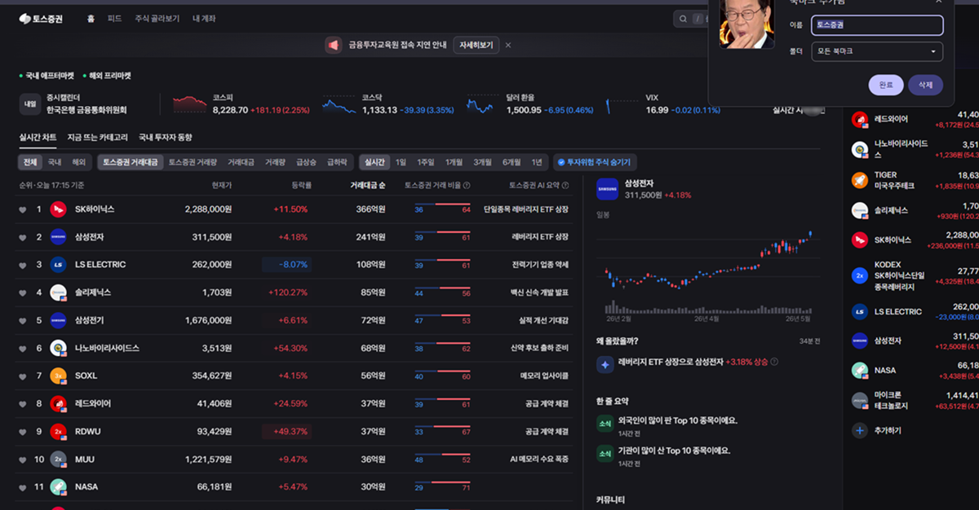This screenshot has width=979, height=510.
Task: Click RDWU 2x logo in ranking list
Action: coord(58,431)
